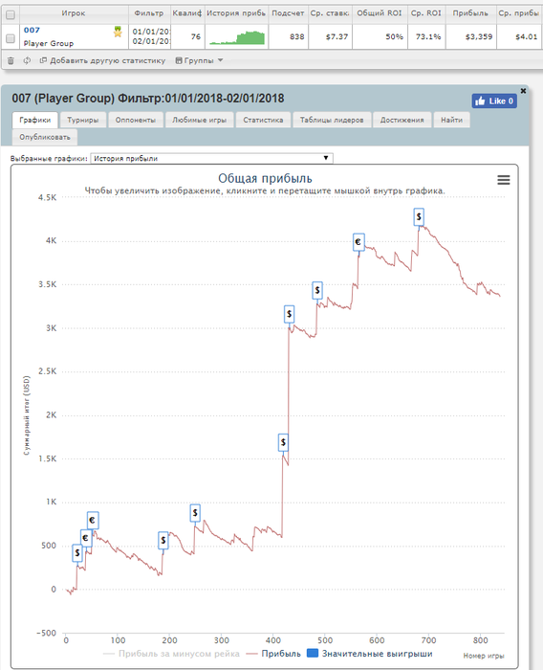Toggle the Прибыль legend series
Viewport: 543px width, 670px height.
[273, 654]
